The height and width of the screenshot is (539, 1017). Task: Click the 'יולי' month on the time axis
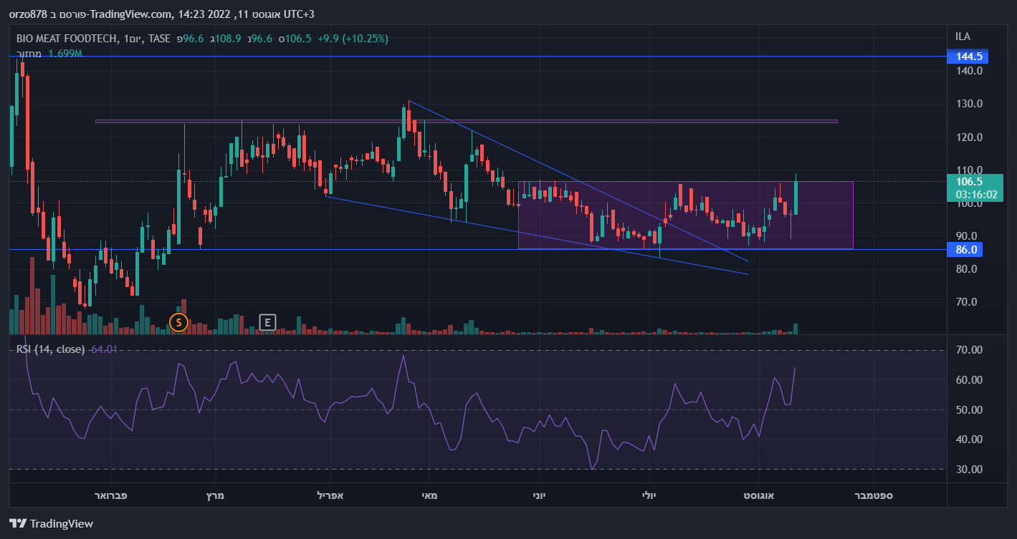click(x=648, y=495)
